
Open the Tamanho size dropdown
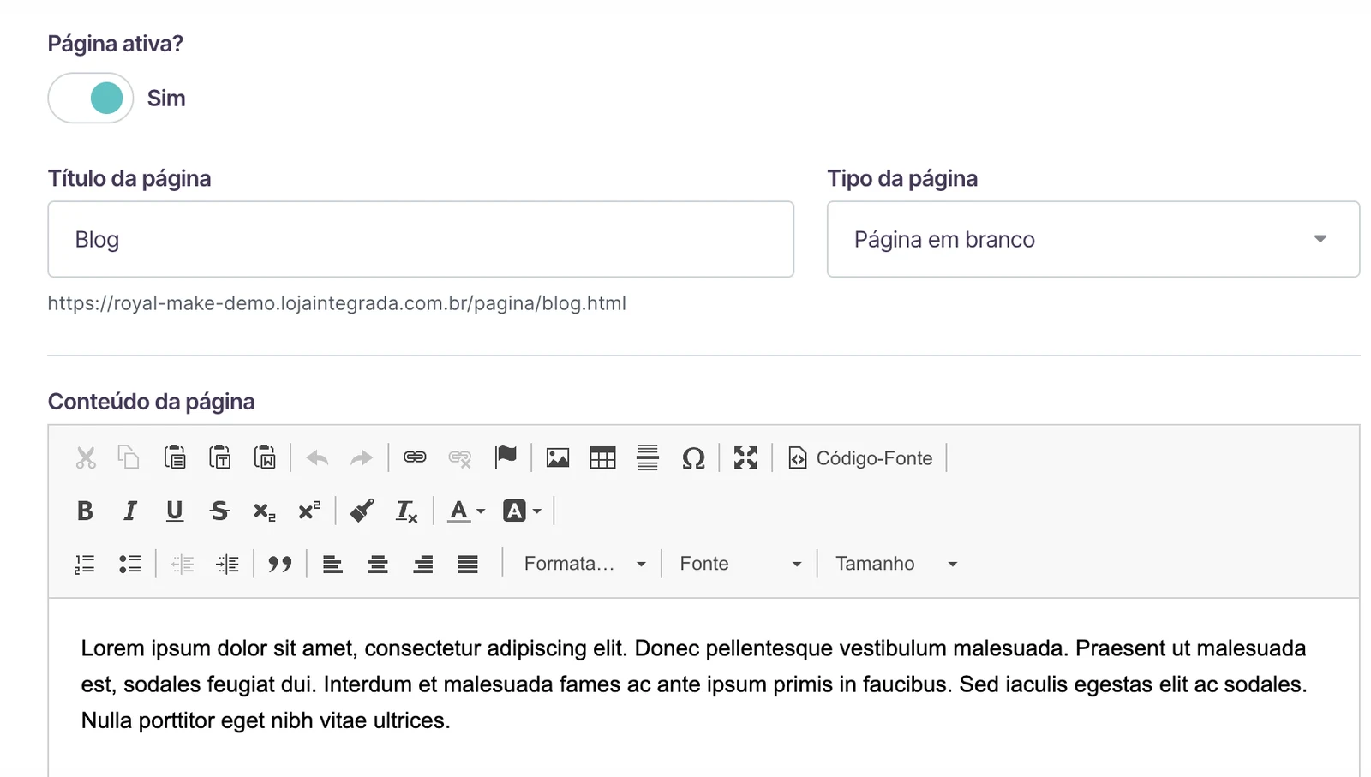[x=896, y=564]
